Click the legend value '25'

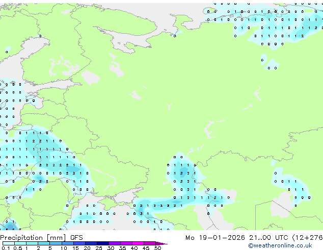pos(99,248)
